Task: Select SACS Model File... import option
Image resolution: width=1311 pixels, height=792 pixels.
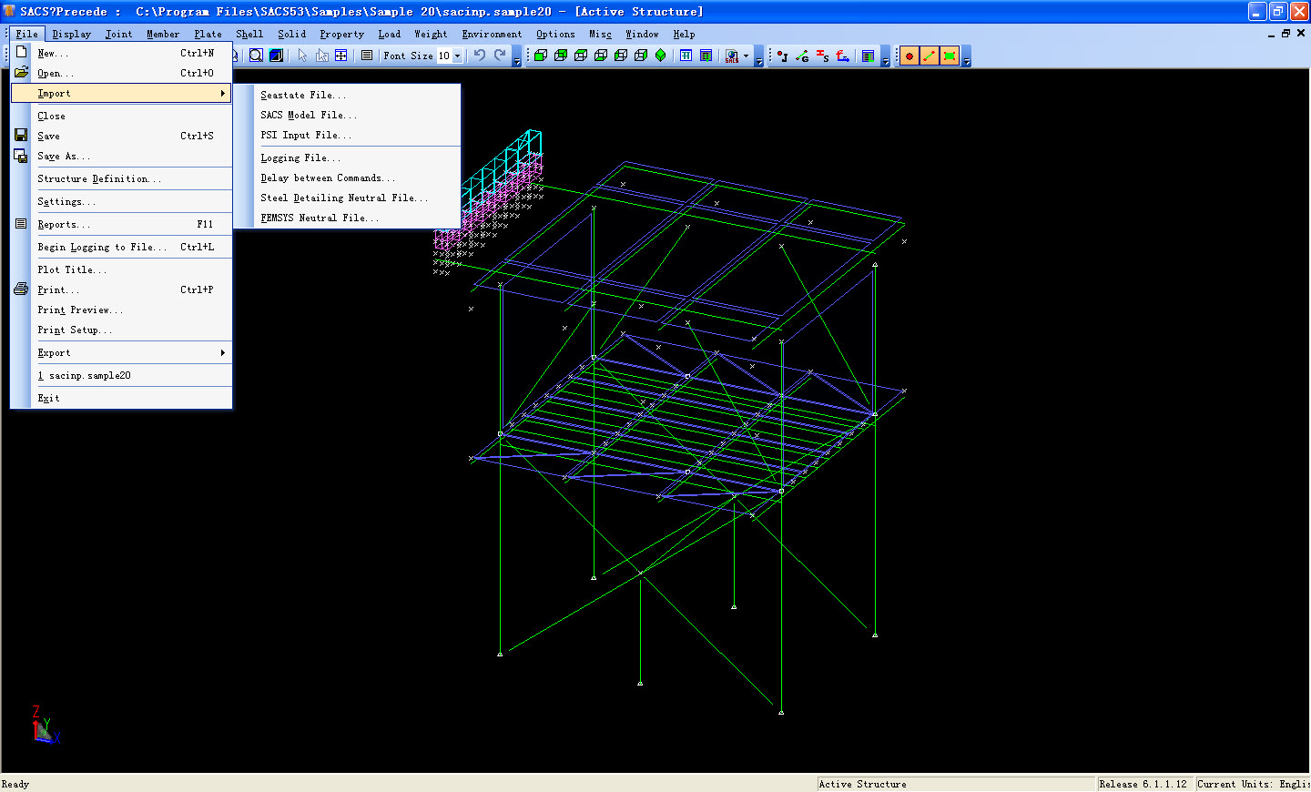Action: (x=347, y=115)
